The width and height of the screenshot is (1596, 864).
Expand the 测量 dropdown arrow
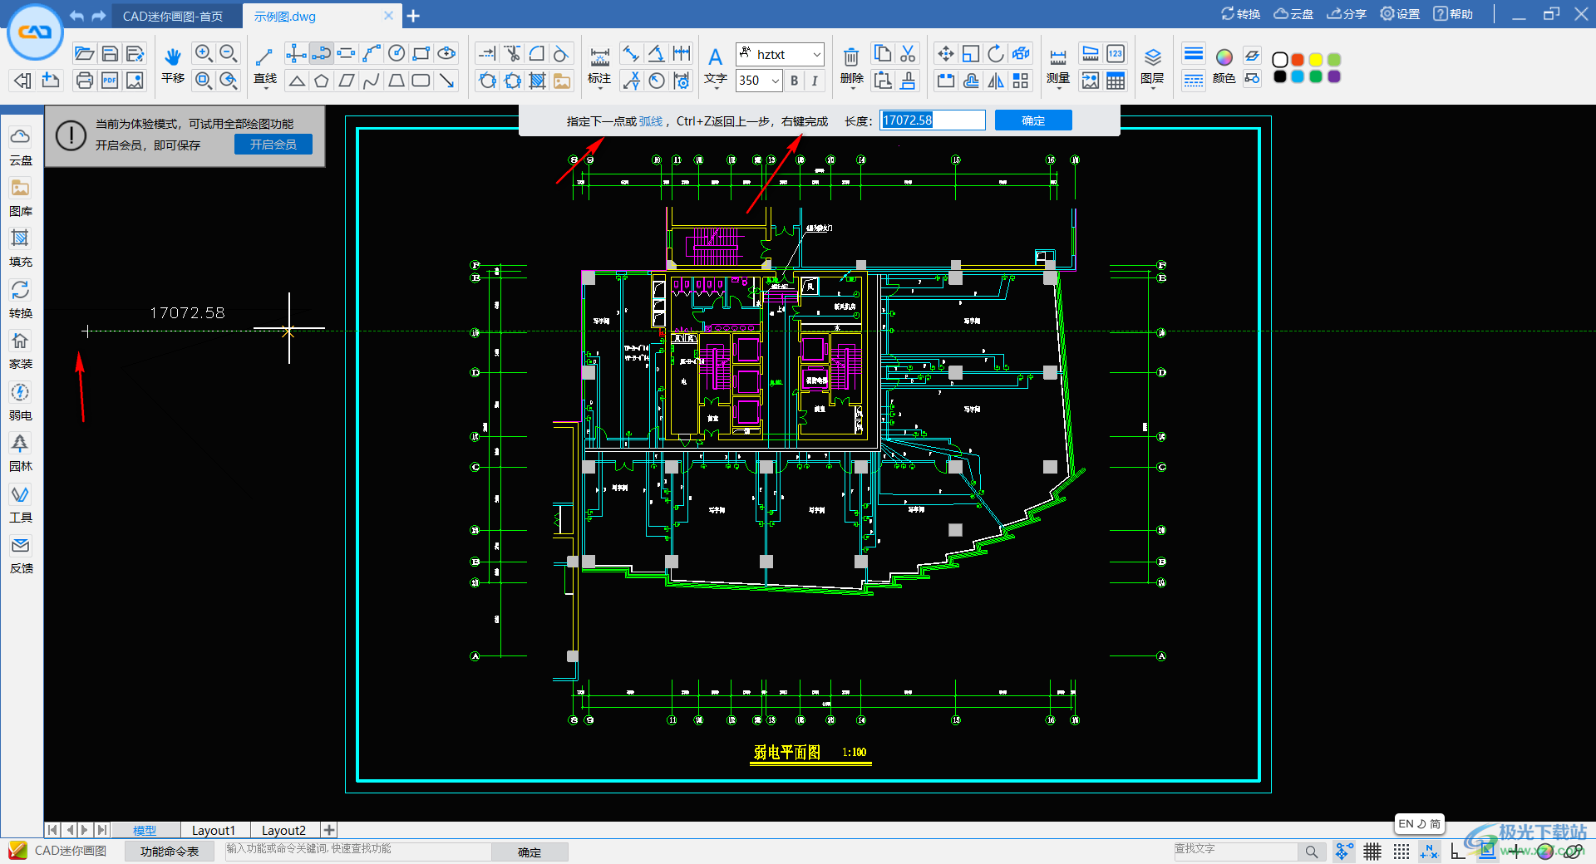tap(1057, 86)
